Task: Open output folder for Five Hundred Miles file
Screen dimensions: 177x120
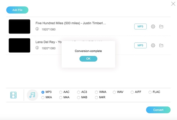Action: click(161, 26)
